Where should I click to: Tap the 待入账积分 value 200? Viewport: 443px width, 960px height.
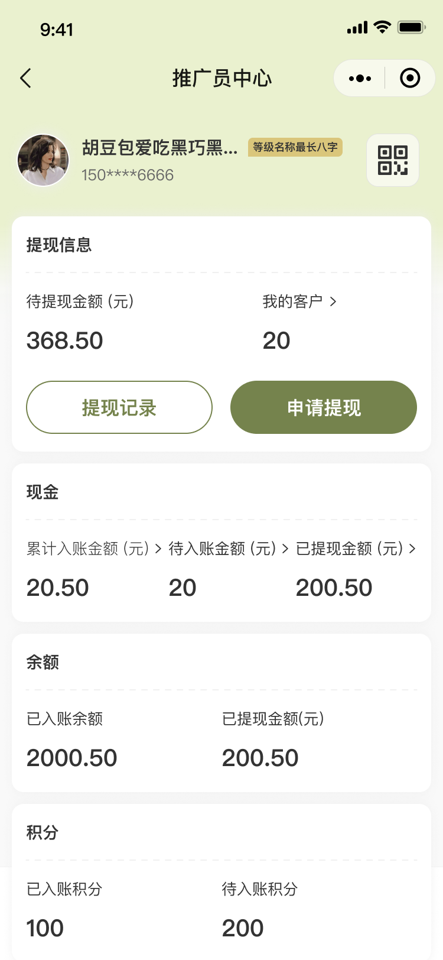click(x=243, y=928)
